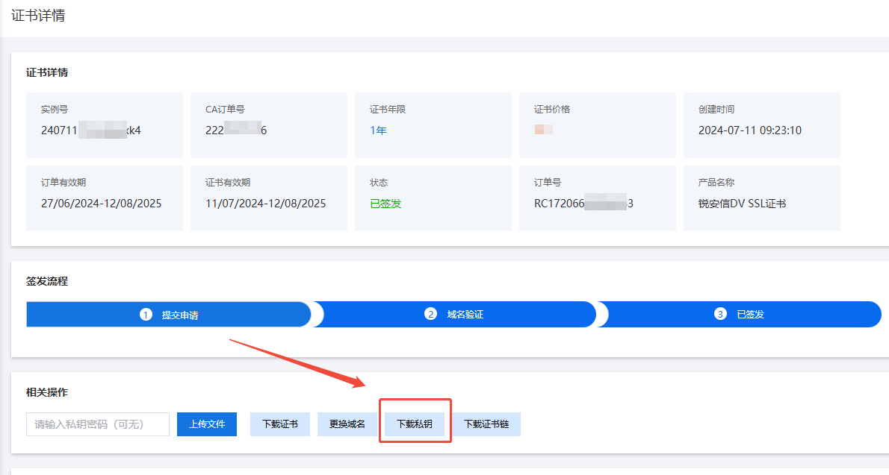Download the private key with 下载私钥
Image resolution: width=889 pixels, height=475 pixels.
[415, 424]
